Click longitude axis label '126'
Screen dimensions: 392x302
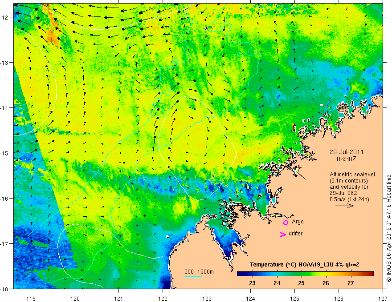(x=339, y=298)
